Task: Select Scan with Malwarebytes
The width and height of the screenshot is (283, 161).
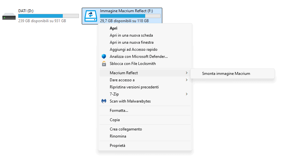Action: 145,101
